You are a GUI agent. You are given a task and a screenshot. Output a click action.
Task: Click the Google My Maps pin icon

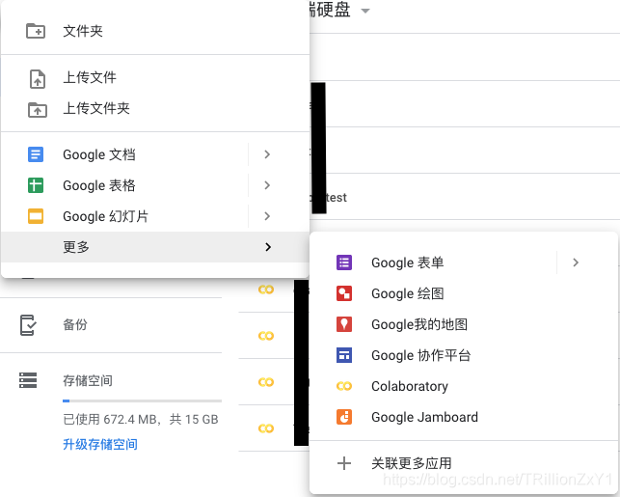click(344, 324)
